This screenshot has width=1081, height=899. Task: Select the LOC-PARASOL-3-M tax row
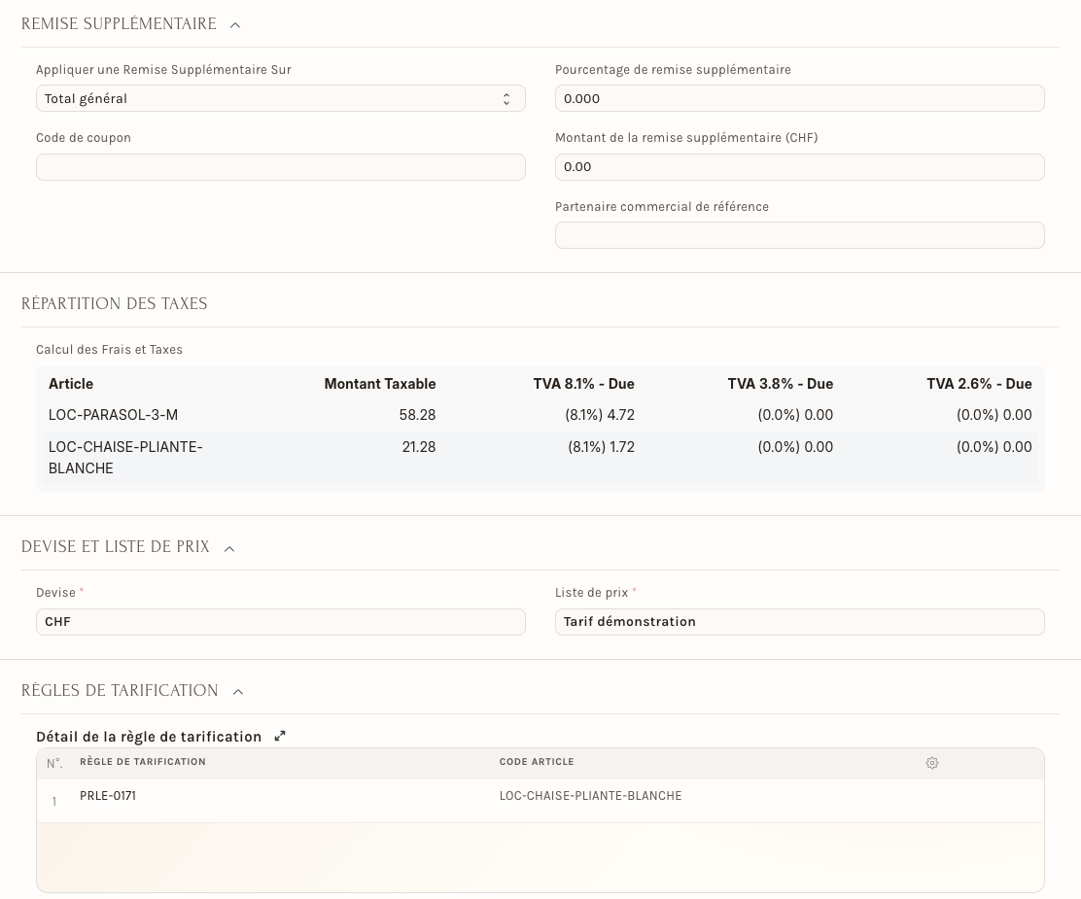coord(540,415)
